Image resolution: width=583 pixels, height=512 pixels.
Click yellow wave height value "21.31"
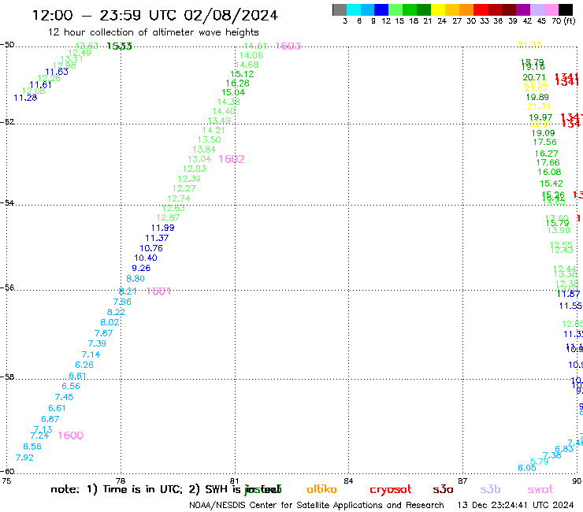point(538,106)
